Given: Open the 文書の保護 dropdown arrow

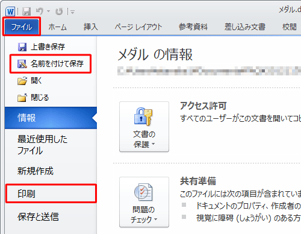Looking at the screenshot, I should 154,144.
